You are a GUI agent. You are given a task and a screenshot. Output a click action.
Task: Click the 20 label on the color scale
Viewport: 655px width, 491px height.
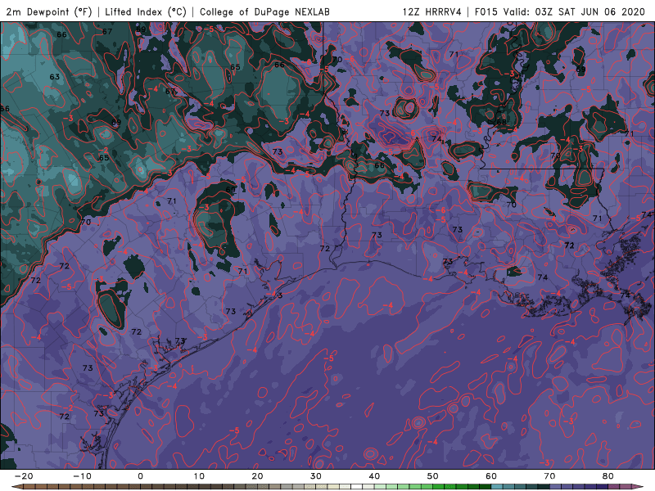pos(257,476)
